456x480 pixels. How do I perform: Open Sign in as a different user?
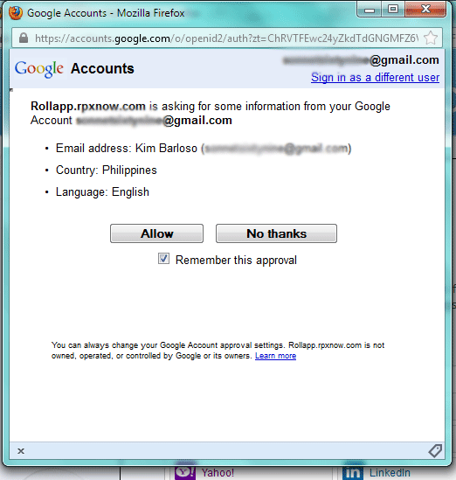point(376,78)
